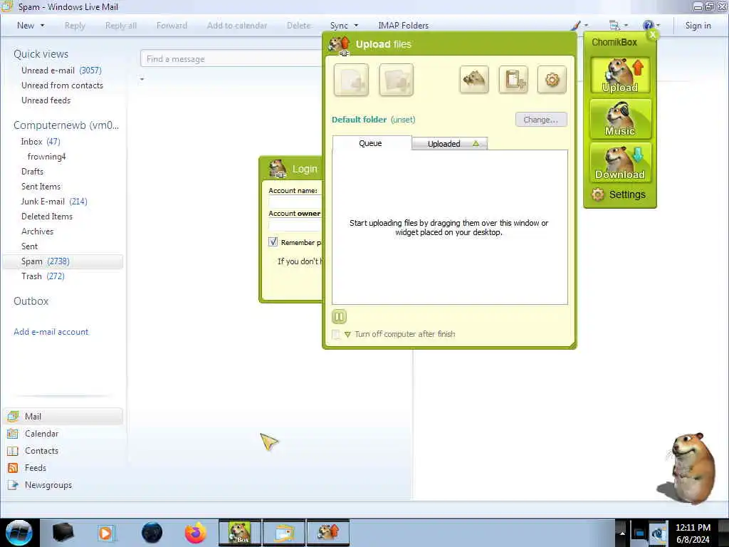Click the add files icon in Upload window

click(351, 80)
